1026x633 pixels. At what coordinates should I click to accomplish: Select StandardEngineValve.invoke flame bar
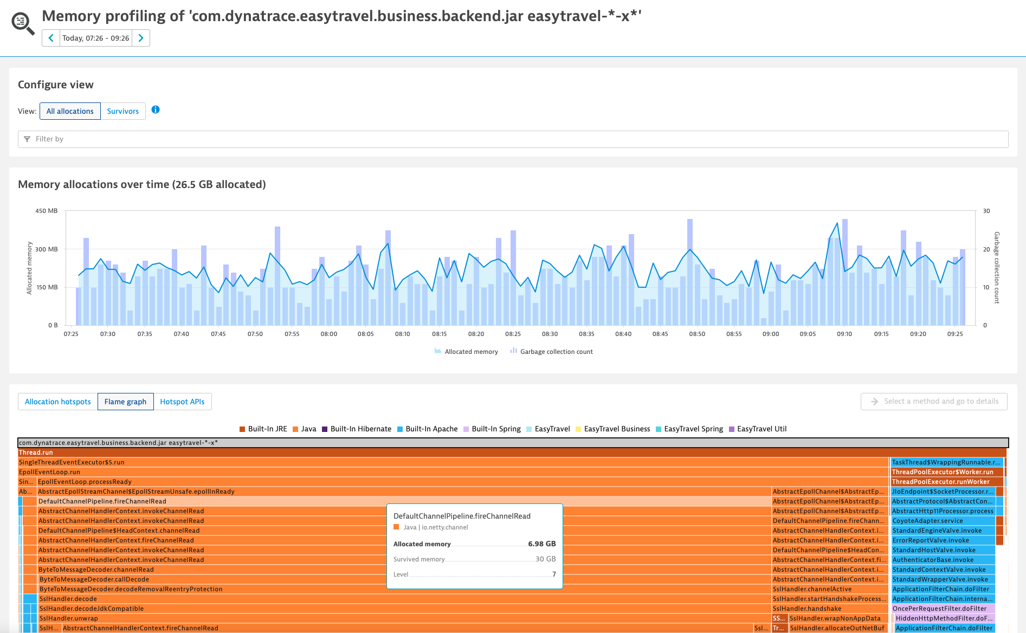pos(943,531)
